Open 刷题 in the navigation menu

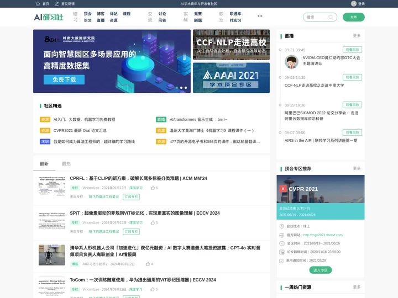coord(198,20)
